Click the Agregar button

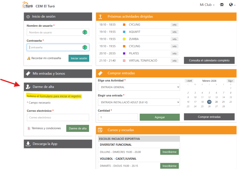pyautogui.click(x=160, y=117)
